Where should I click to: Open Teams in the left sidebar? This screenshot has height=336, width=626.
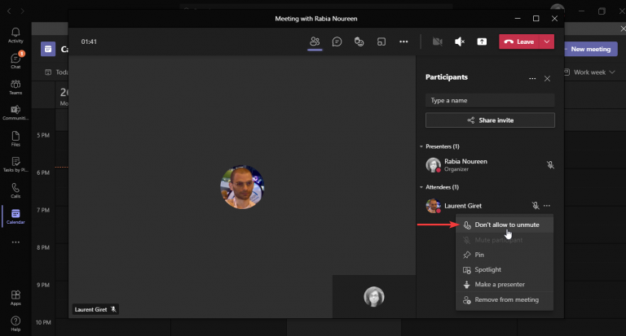(x=15, y=86)
